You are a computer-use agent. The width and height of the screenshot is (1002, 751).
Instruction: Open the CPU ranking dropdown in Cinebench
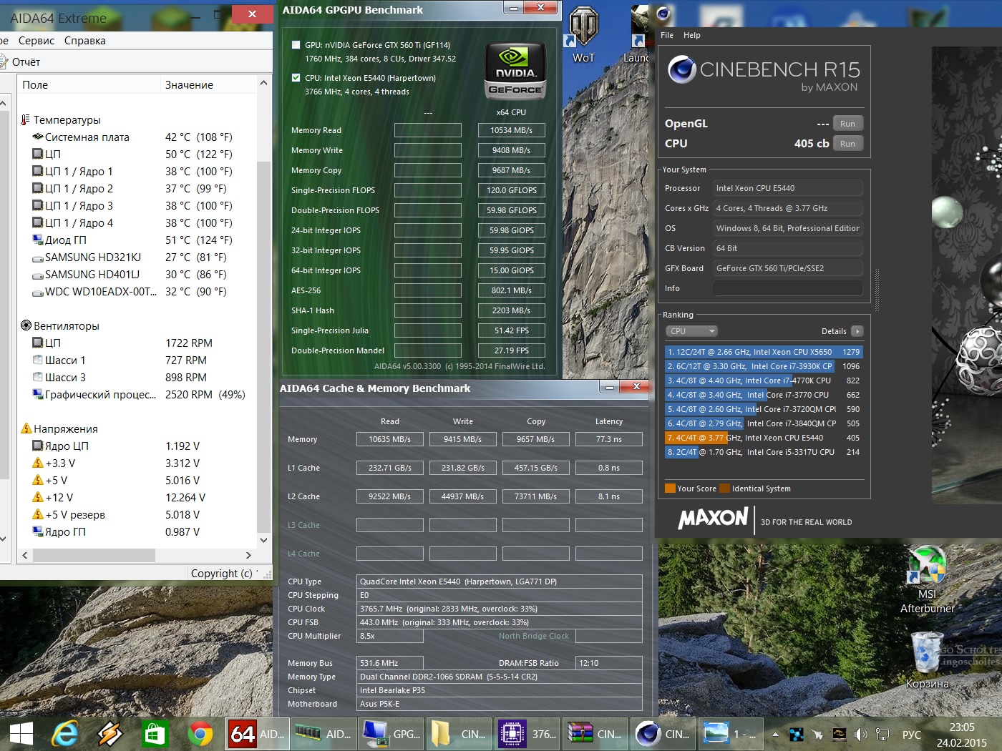point(691,331)
